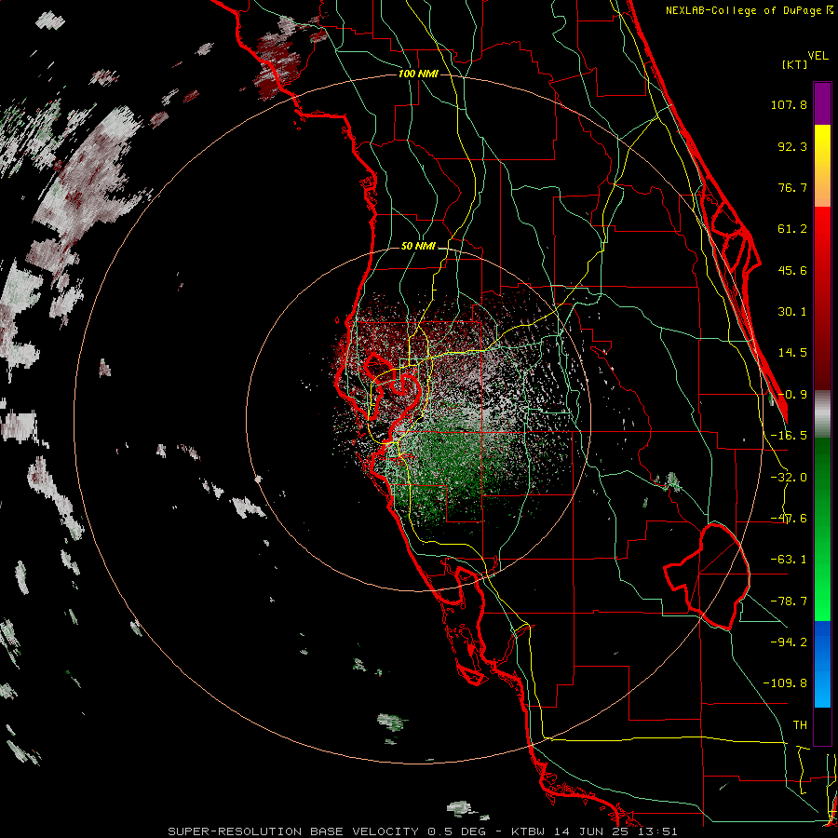
Task: Click the [KT] units label
Action: (x=795, y=64)
